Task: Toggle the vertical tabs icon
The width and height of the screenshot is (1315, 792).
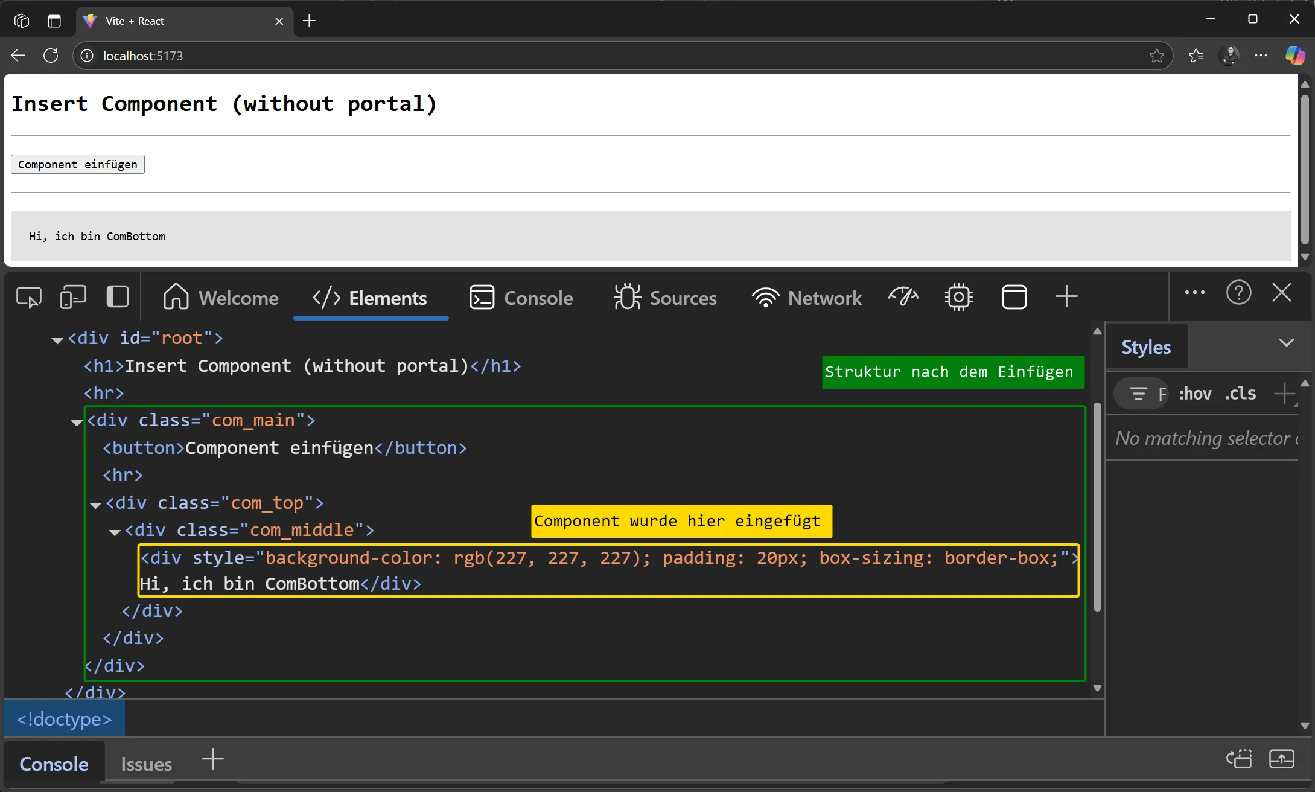Action: [x=54, y=21]
